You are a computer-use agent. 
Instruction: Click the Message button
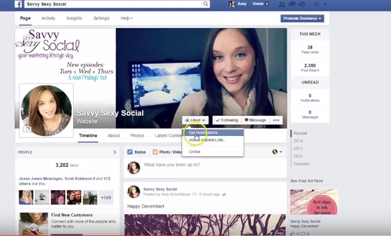pos(255,120)
